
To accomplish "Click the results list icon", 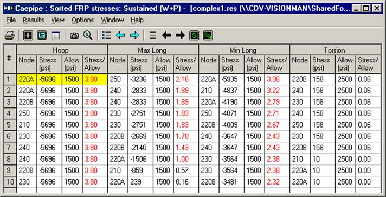I will click(x=106, y=35).
